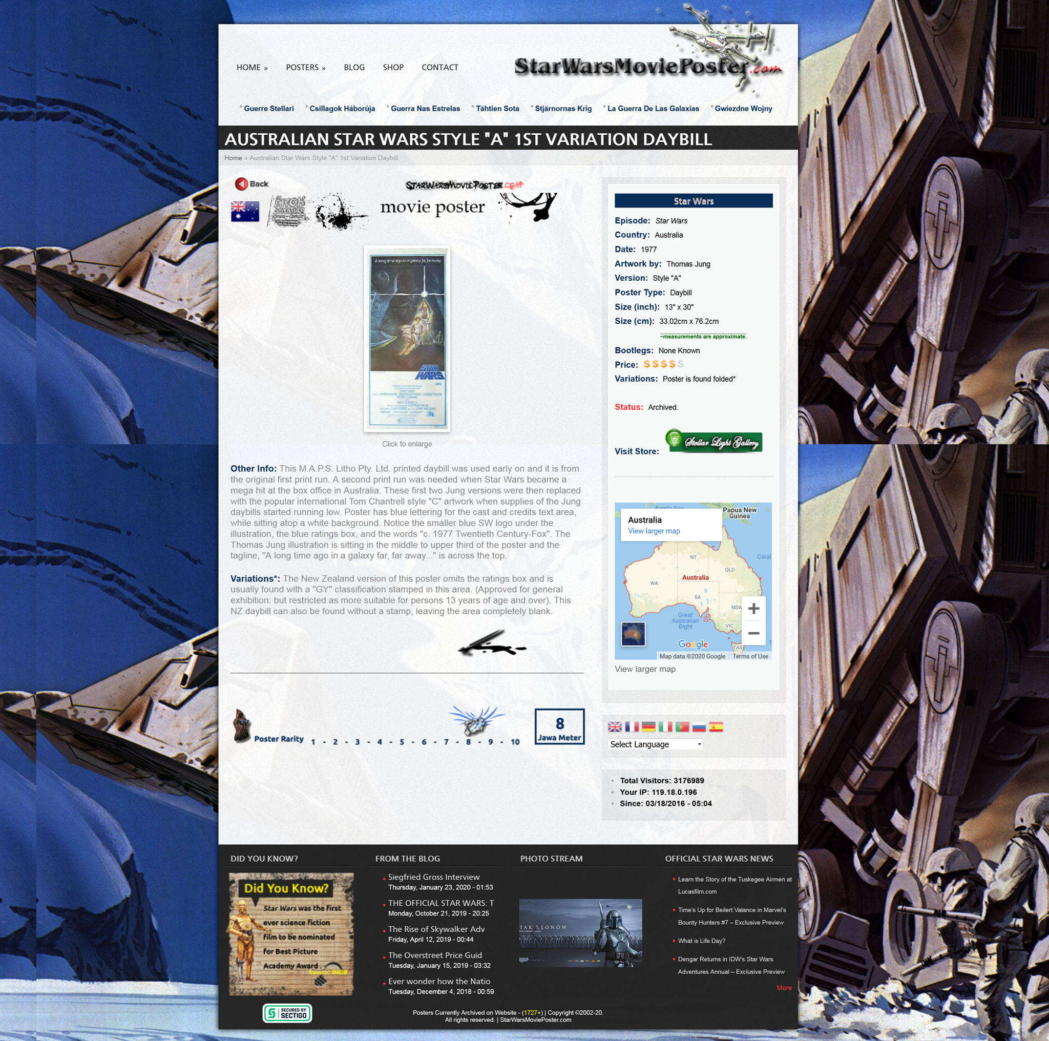Click View larger map below the map
The image size is (1049, 1041).
tap(644, 669)
